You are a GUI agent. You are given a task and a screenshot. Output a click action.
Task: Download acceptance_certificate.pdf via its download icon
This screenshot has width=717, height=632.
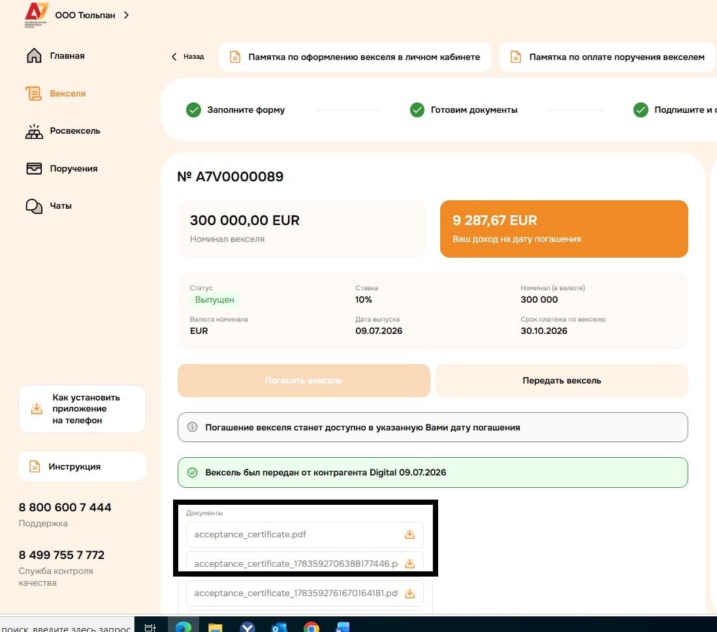tap(409, 534)
